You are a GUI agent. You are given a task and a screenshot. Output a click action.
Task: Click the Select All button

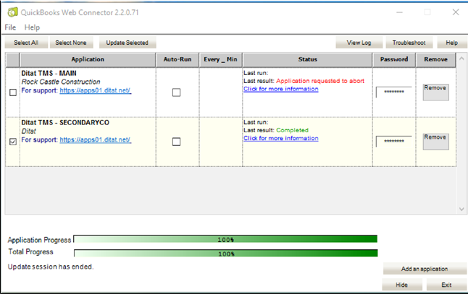tap(26, 43)
